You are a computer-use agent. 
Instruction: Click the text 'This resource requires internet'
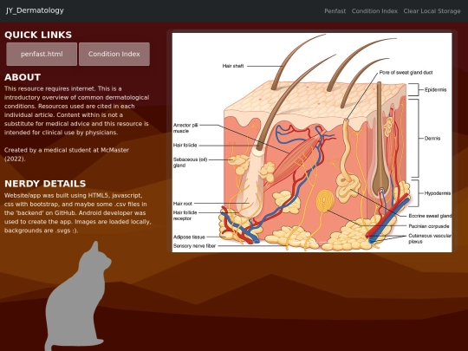50,88
